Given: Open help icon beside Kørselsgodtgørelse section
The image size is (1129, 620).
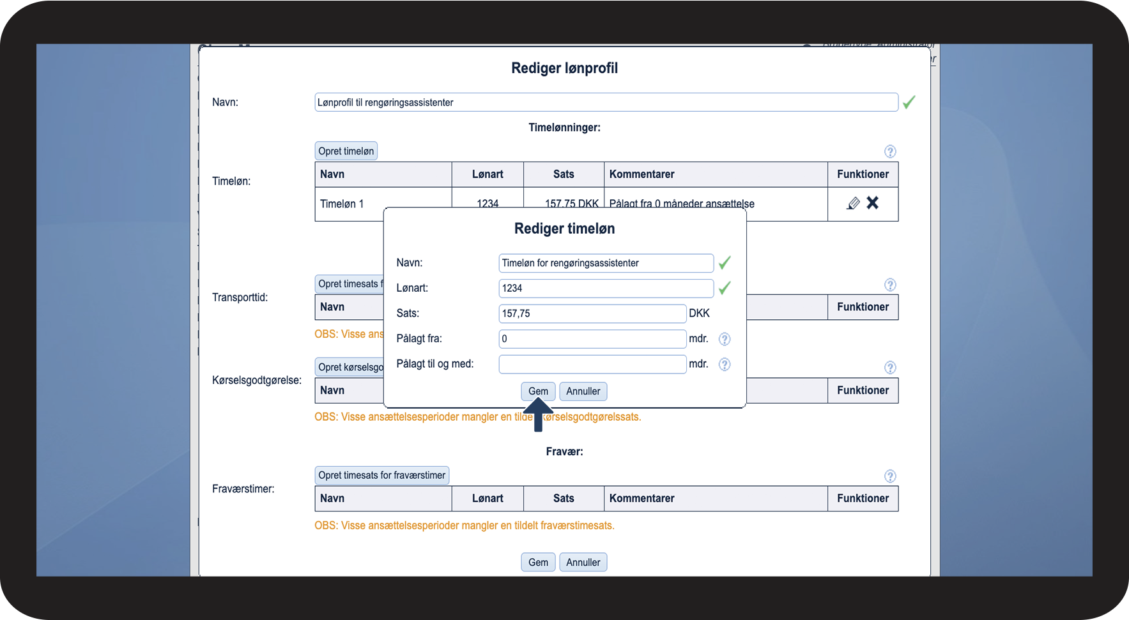Looking at the screenshot, I should 889,367.
